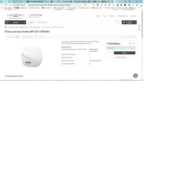This screenshot has height=183, width=183.
Task: Open the Гарантия menu item
Action: click(x=111, y=16)
